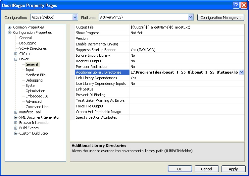
Task: Select Ignore Import Library property
Action: tap(102, 55)
